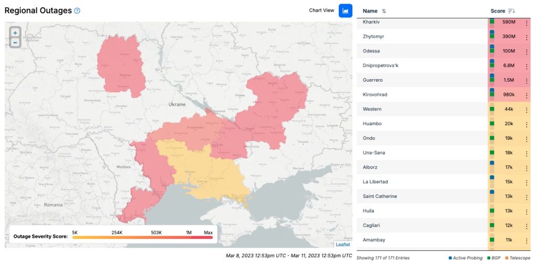The image size is (537, 265).
Task: Open the Zhytomyr row three-dot menu
Action: 527,37
